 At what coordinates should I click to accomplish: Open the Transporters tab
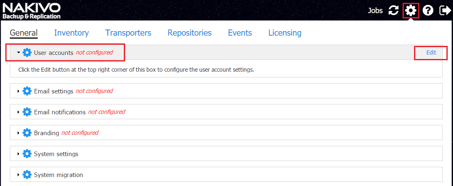point(128,33)
